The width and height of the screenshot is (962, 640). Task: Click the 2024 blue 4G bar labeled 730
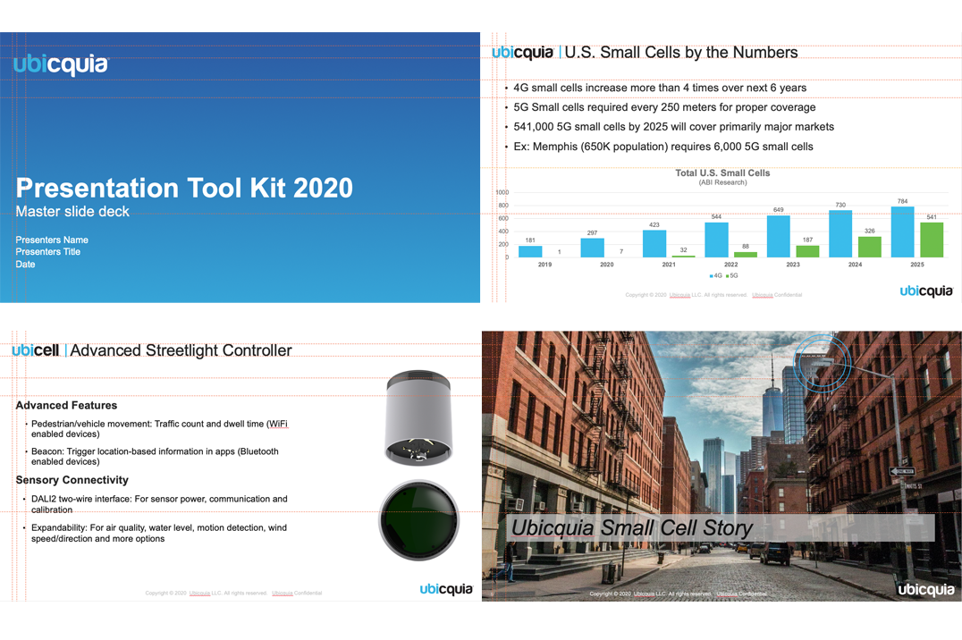pos(840,234)
